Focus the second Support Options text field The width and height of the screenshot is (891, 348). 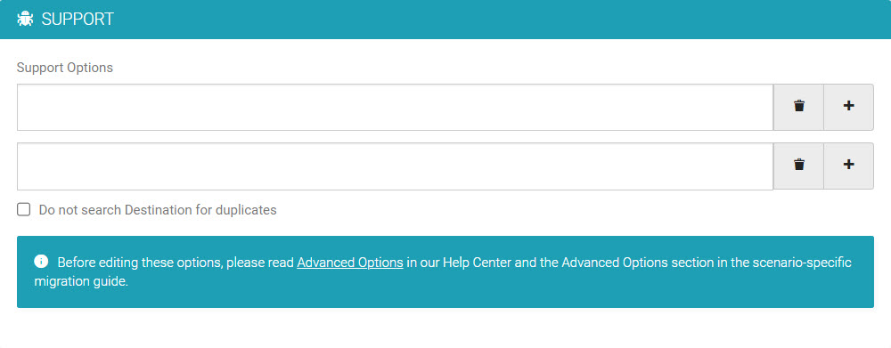click(x=395, y=166)
